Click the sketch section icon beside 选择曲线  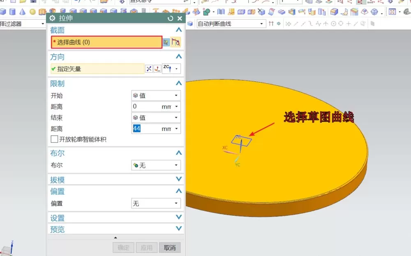point(166,42)
